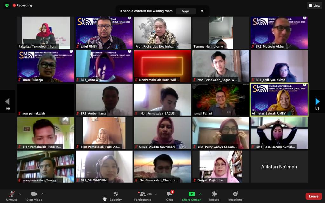Select Ismail Fahmi video tile
325x203 pixels.
point(221,100)
